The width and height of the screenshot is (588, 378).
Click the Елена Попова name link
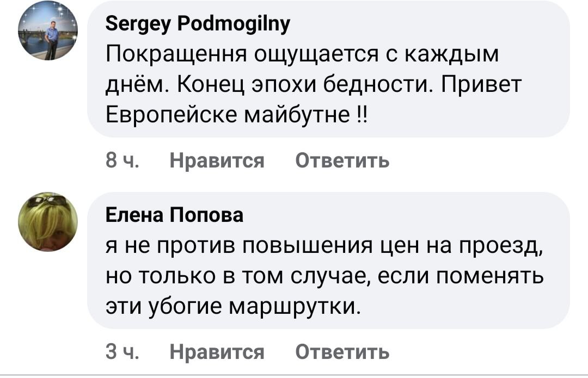[174, 215]
